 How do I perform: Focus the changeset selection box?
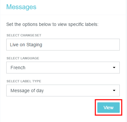[x=63, y=45]
